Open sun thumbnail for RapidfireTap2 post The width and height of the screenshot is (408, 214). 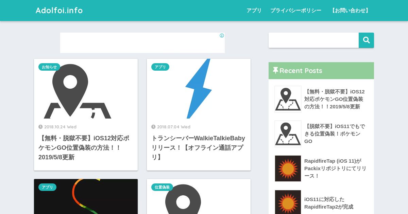(x=288, y=202)
